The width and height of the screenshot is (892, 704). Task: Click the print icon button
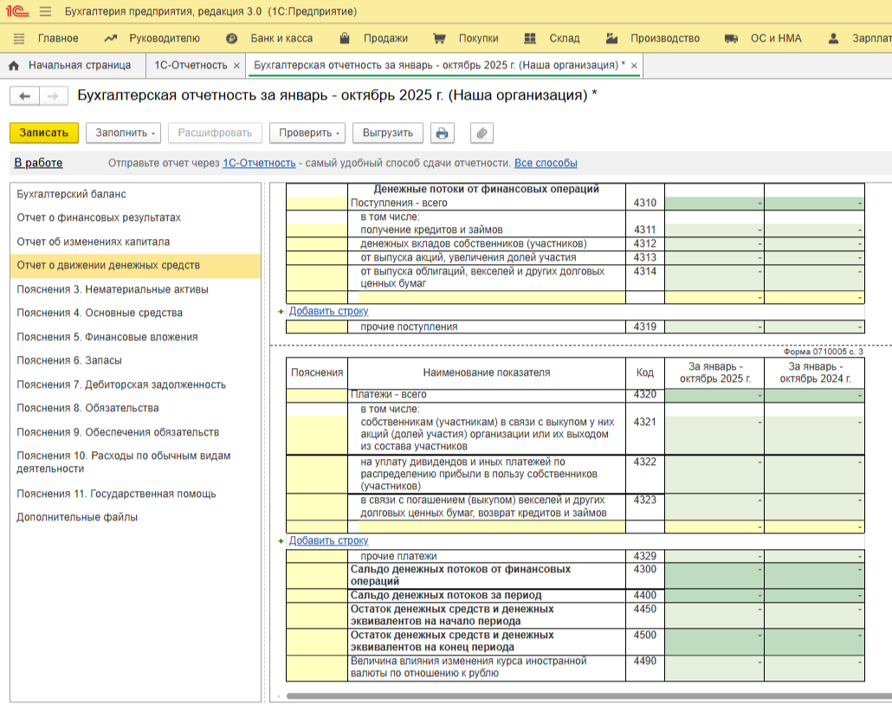pyautogui.click(x=443, y=133)
